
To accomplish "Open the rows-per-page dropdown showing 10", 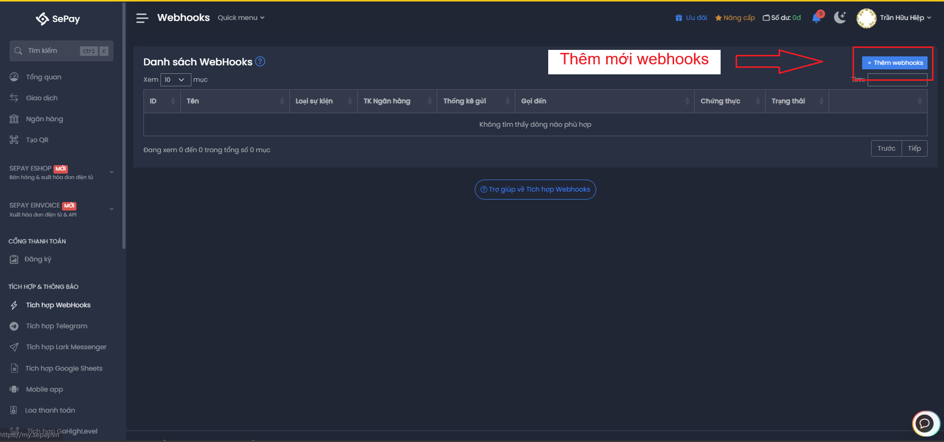I will coord(175,80).
